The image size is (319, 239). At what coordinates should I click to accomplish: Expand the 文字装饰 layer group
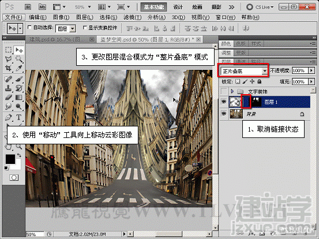pyautogui.click(x=232, y=91)
